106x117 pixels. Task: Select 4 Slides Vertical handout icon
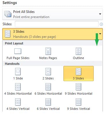coord(18,102)
